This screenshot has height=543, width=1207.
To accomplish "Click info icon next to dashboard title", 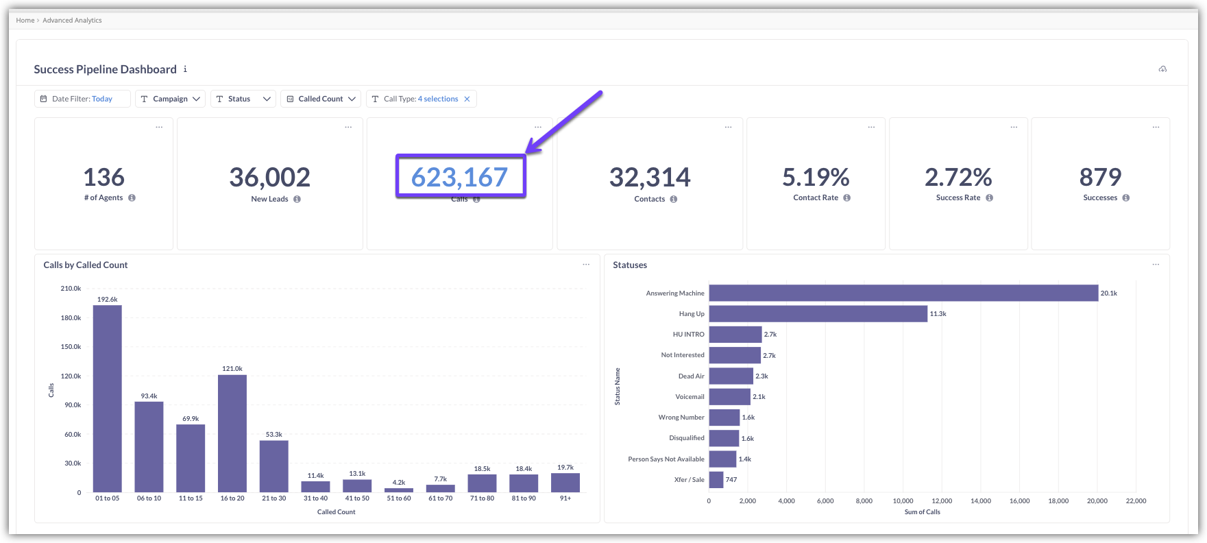I will tap(185, 69).
